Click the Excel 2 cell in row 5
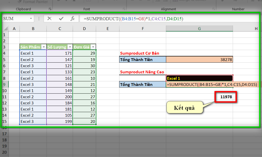Viewport: 262px width, 157px height. (x=33, y=60)
